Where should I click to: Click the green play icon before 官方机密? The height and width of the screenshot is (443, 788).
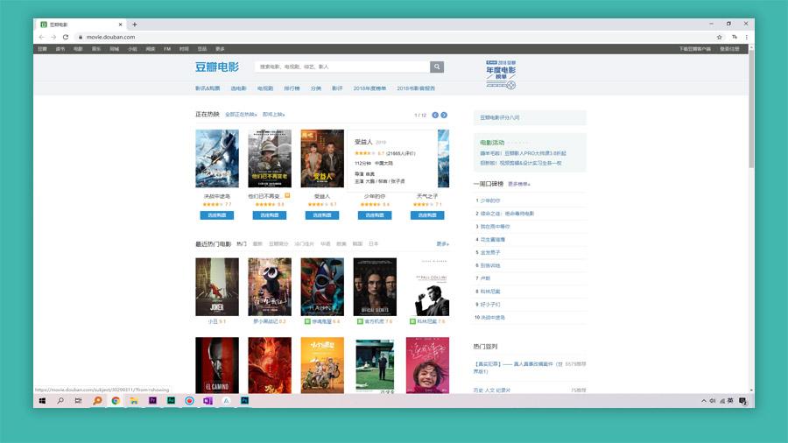click(x=360, y=321)
